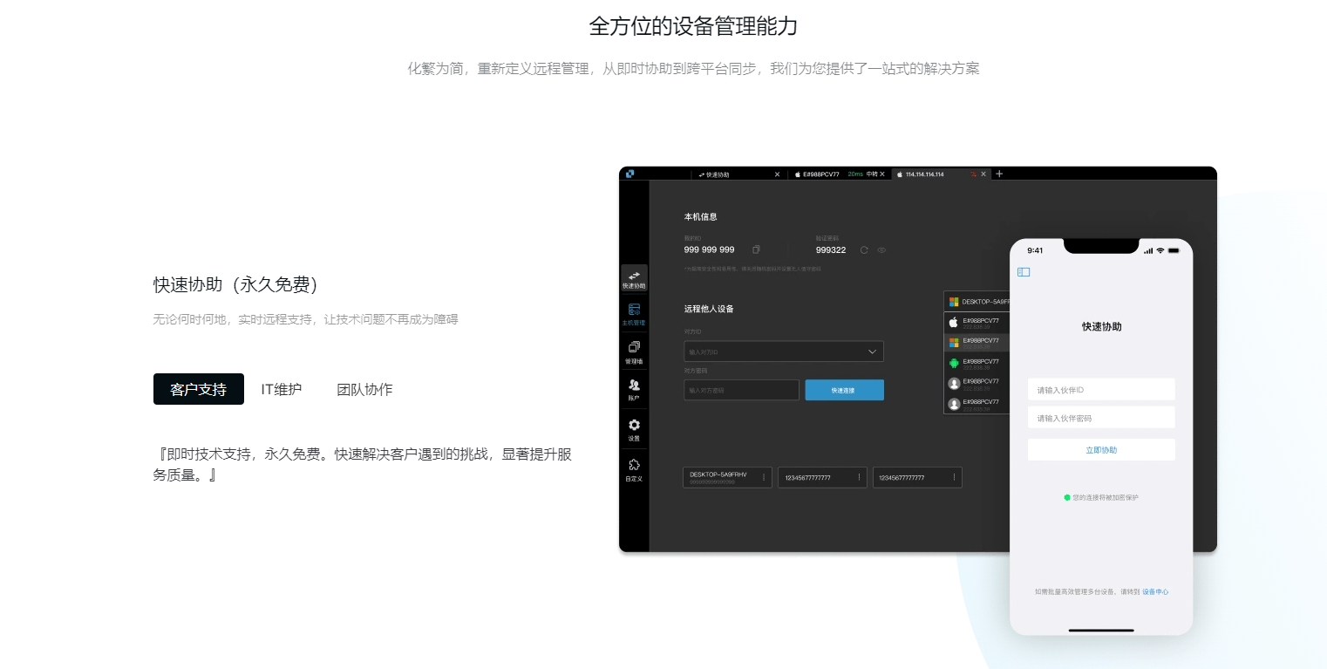The width and height of the screenshot is (1327, 669).
Task: Click 本机信息 heading in the app
Action: tap(701, 216)
